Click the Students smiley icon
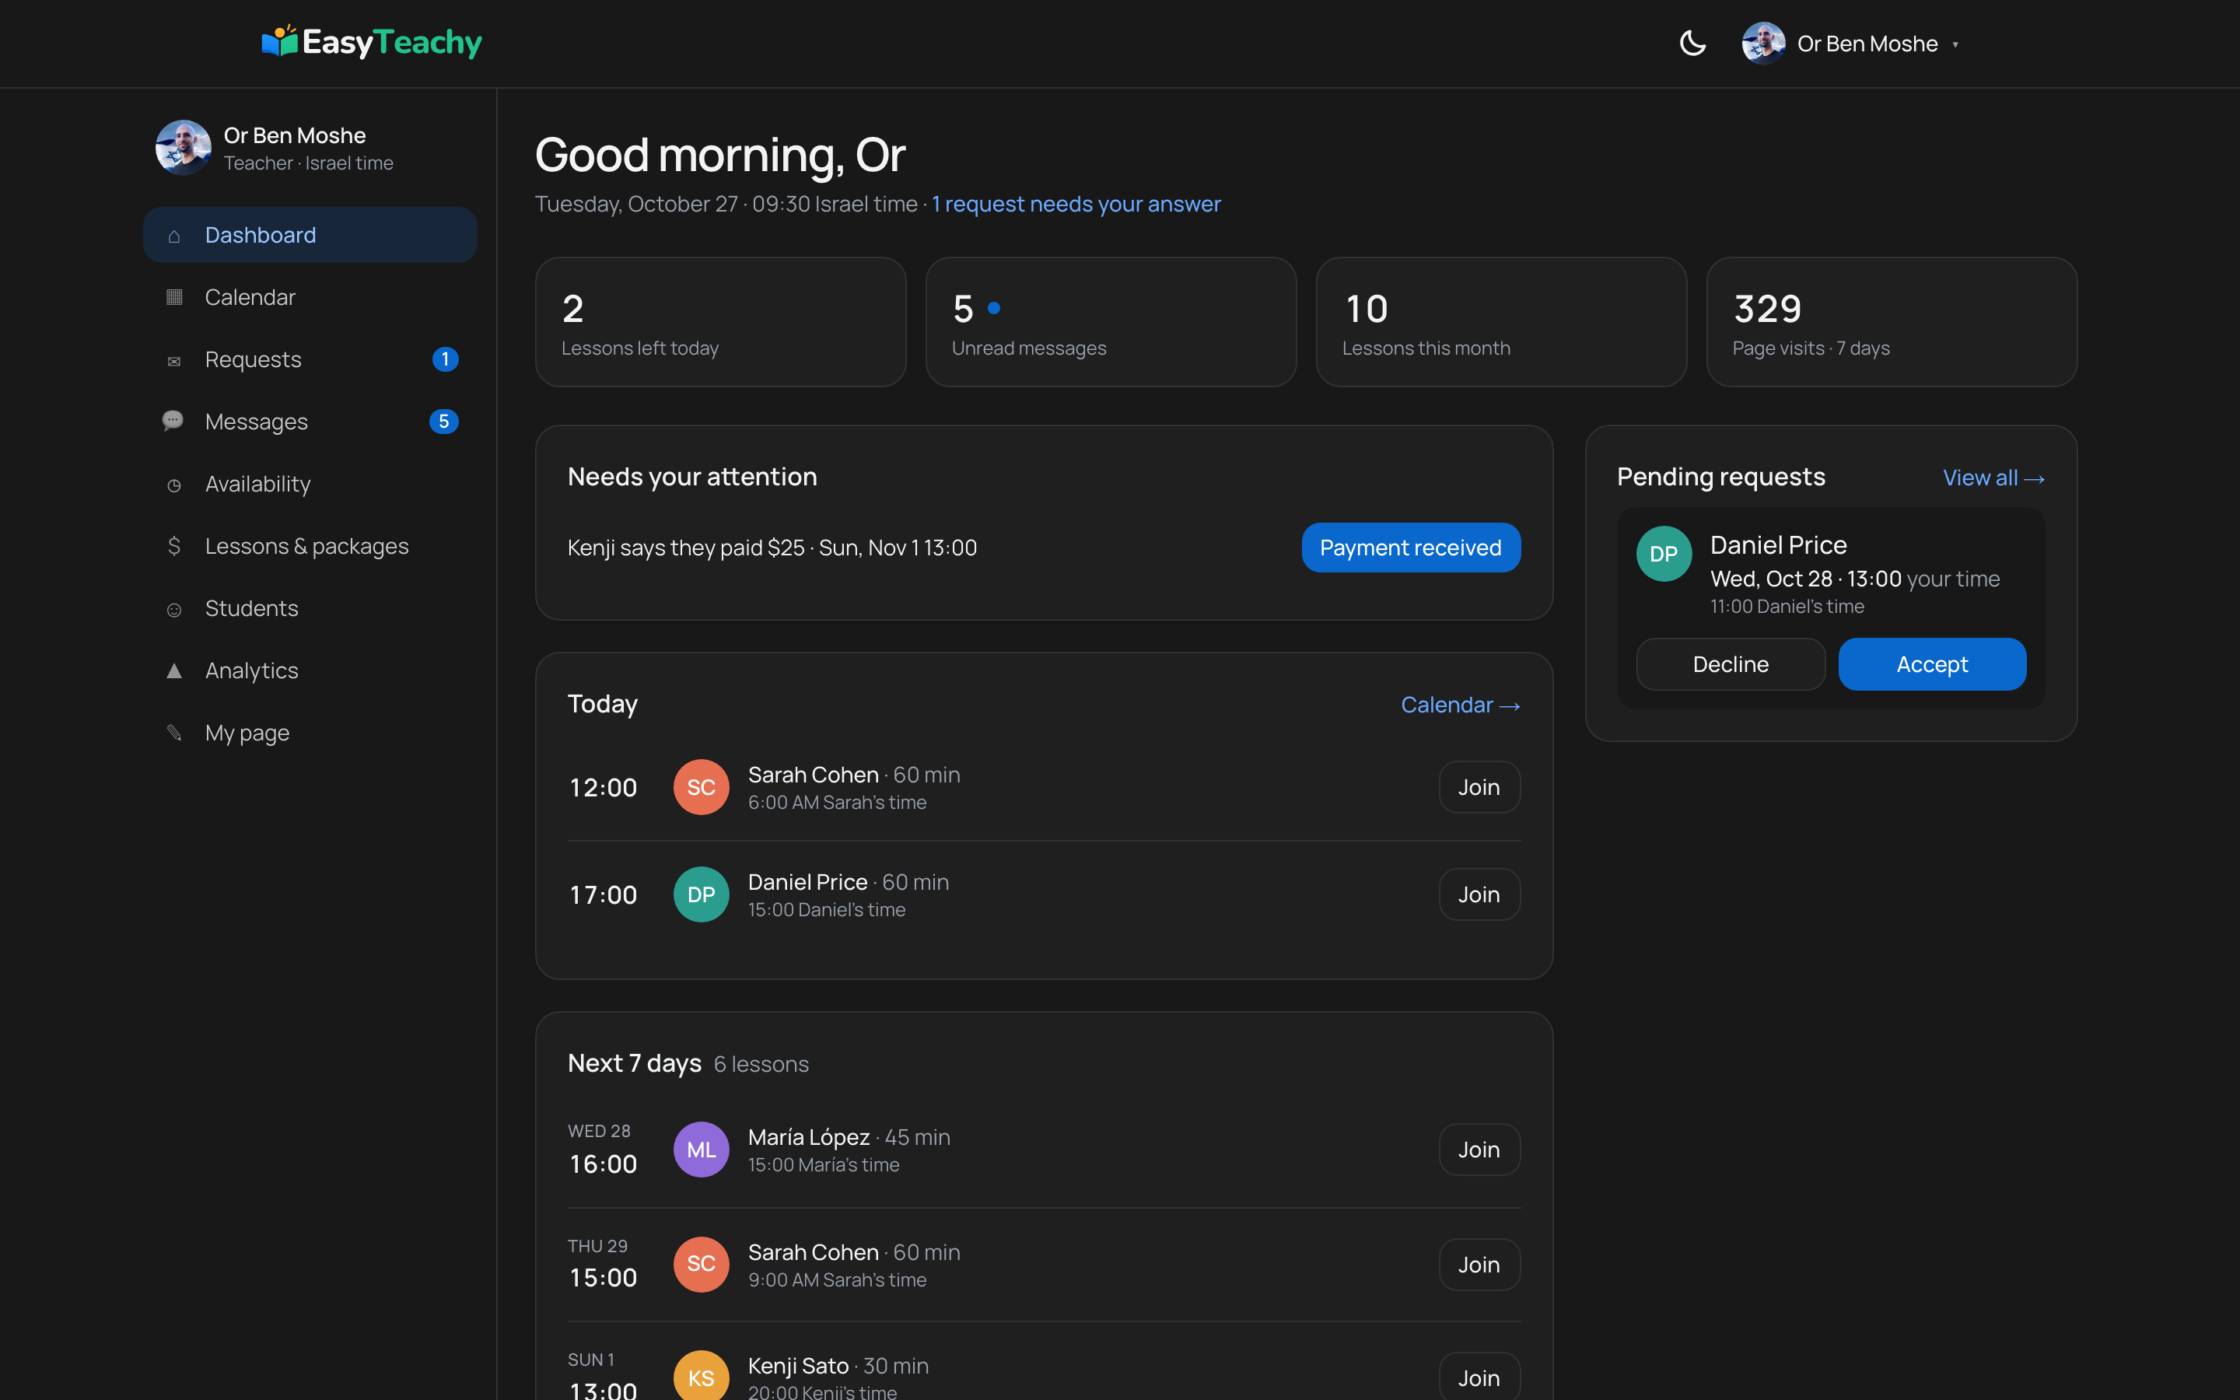Viewport: 2240px width, 1400px height. (174, 609)
